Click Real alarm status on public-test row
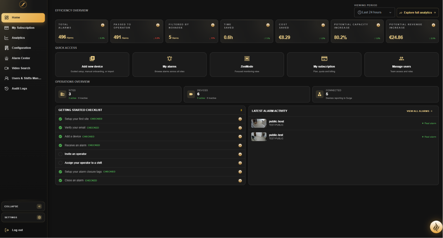Viewport: 443px width, 238px height. 429,137
